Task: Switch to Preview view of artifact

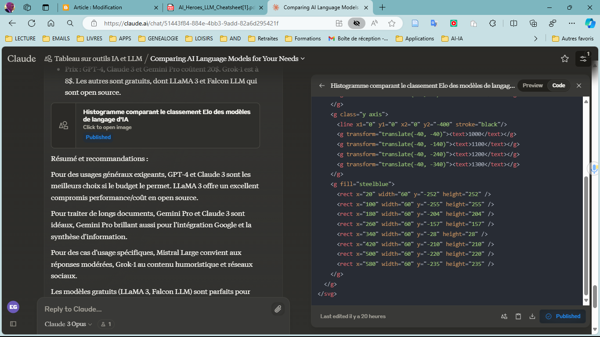Action: (533, 86)
